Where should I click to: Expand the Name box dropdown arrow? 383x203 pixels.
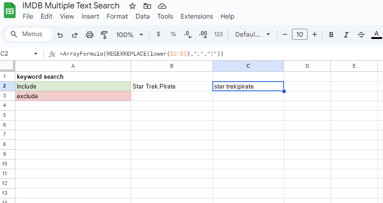click(36, 54)
